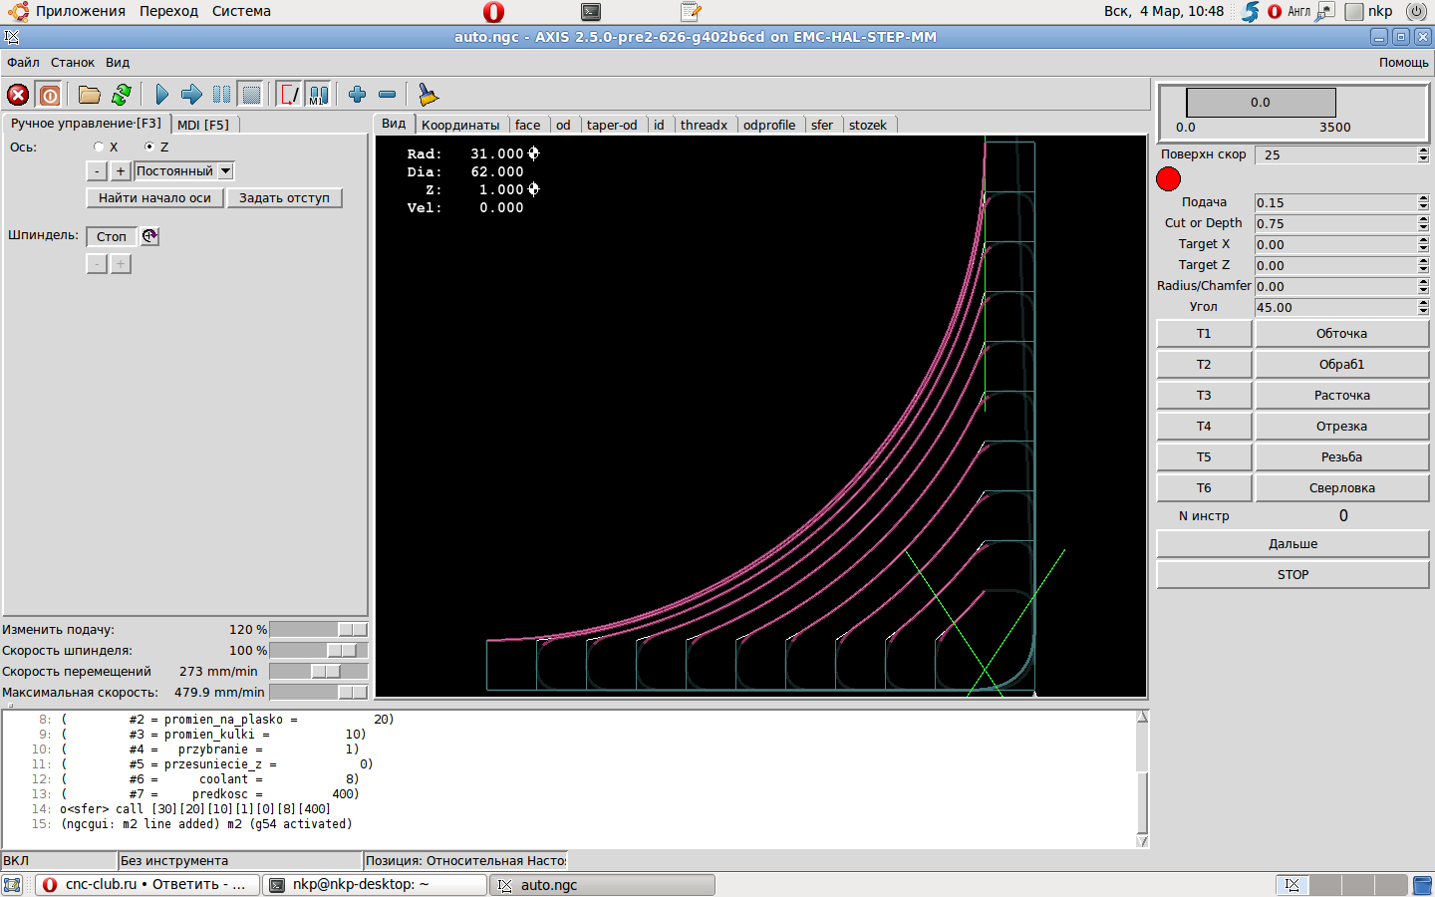Adjust the Изменить подачу feed override slider
The height and width of the screenshot is (897, 1435).
point(352,630)
